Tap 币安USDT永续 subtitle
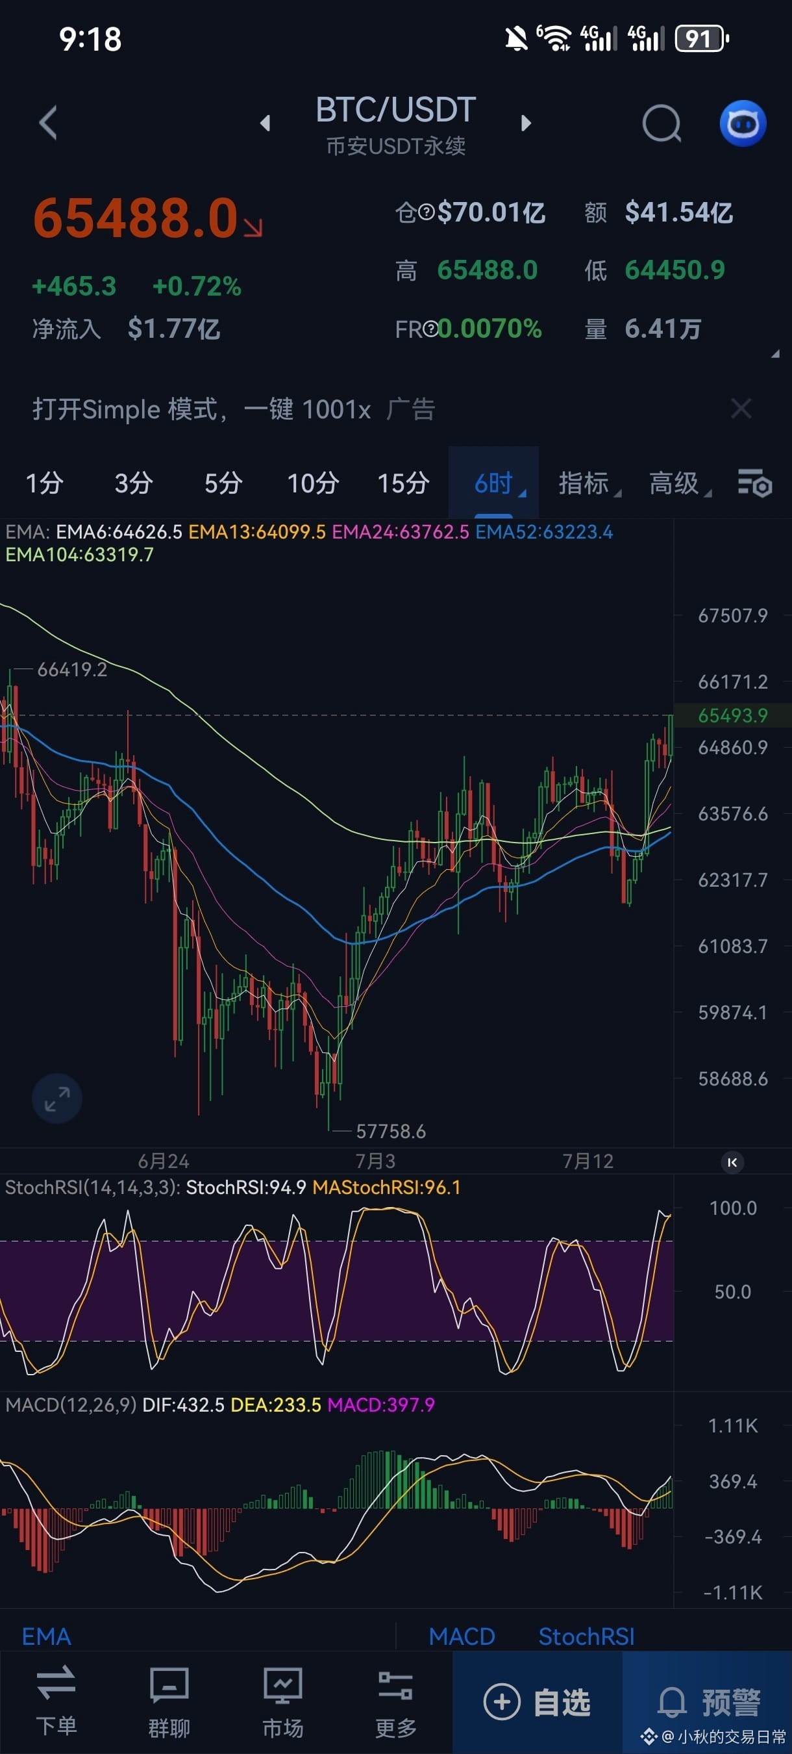This screenshot has width=792, height=1754. point(395,146)
